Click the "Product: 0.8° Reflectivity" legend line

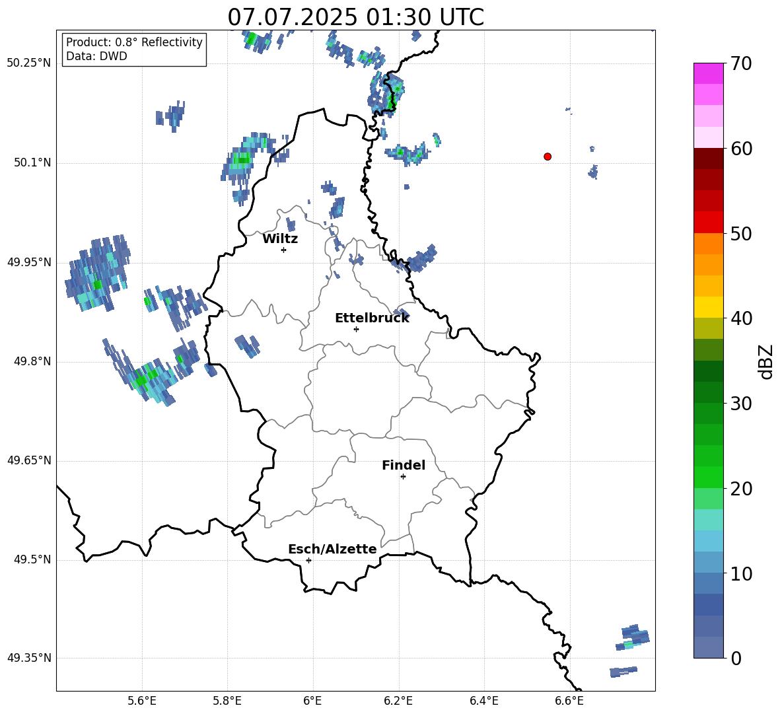pos(134,42)
